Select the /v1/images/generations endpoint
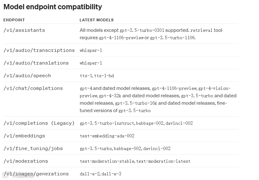The height and width of the screenshot is (180, 259). 36,174
